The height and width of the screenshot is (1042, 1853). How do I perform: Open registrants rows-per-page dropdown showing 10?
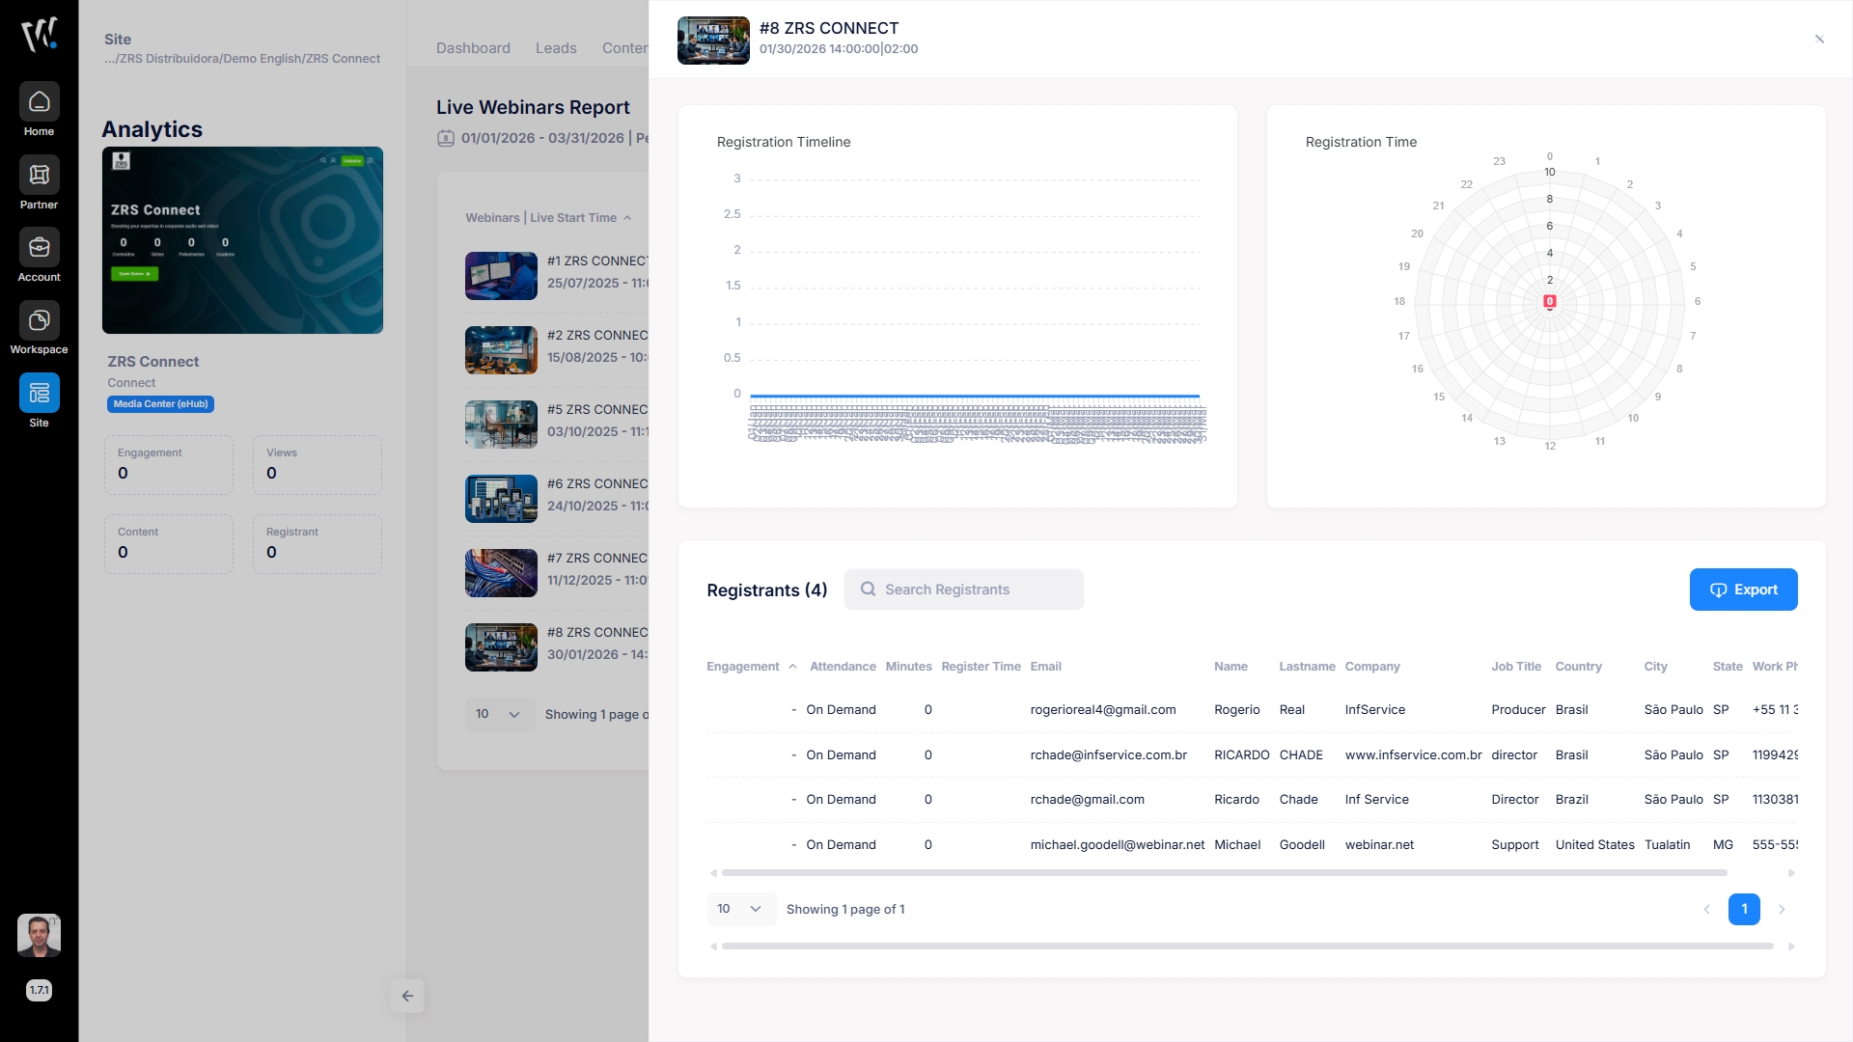click(740, 910)
